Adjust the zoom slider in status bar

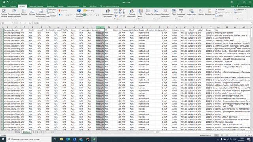[x=238, y=135]
